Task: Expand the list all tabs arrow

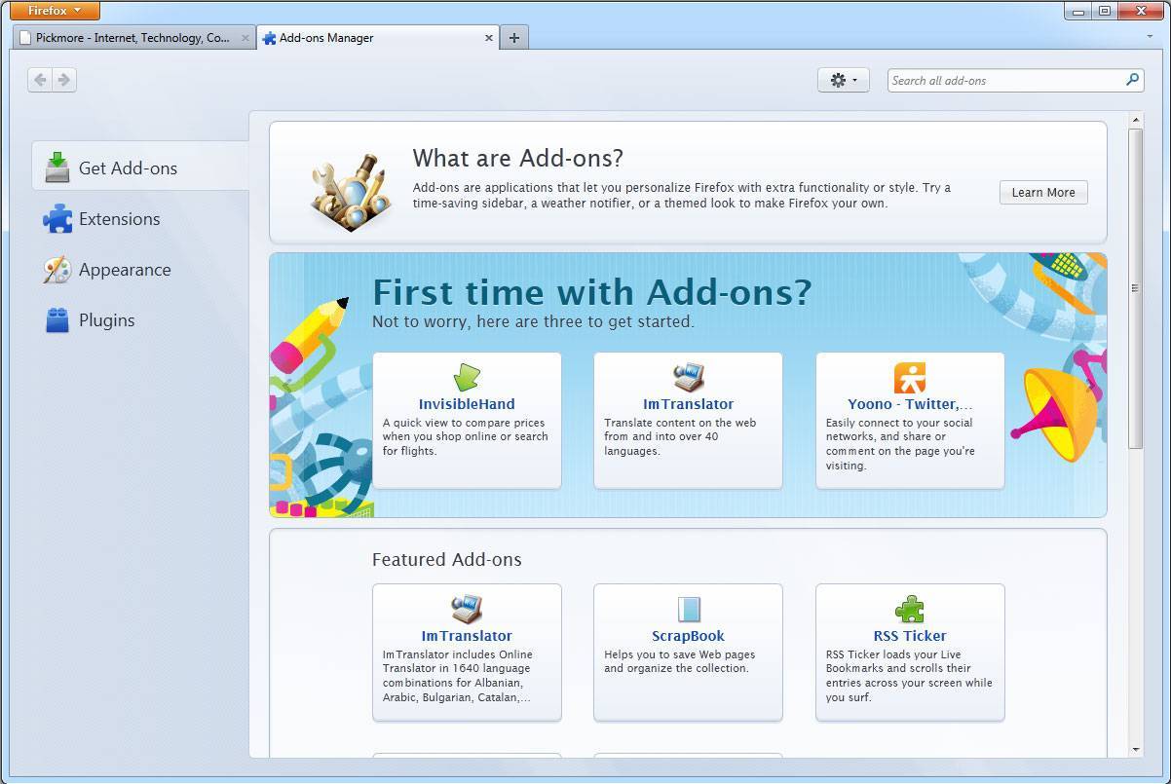Action: pos(1151,37)
